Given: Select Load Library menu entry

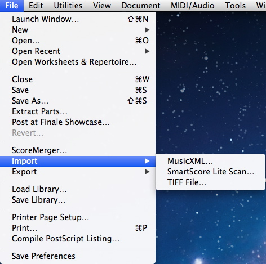Looking at the screenshot, I should click(x=78, y=189).
